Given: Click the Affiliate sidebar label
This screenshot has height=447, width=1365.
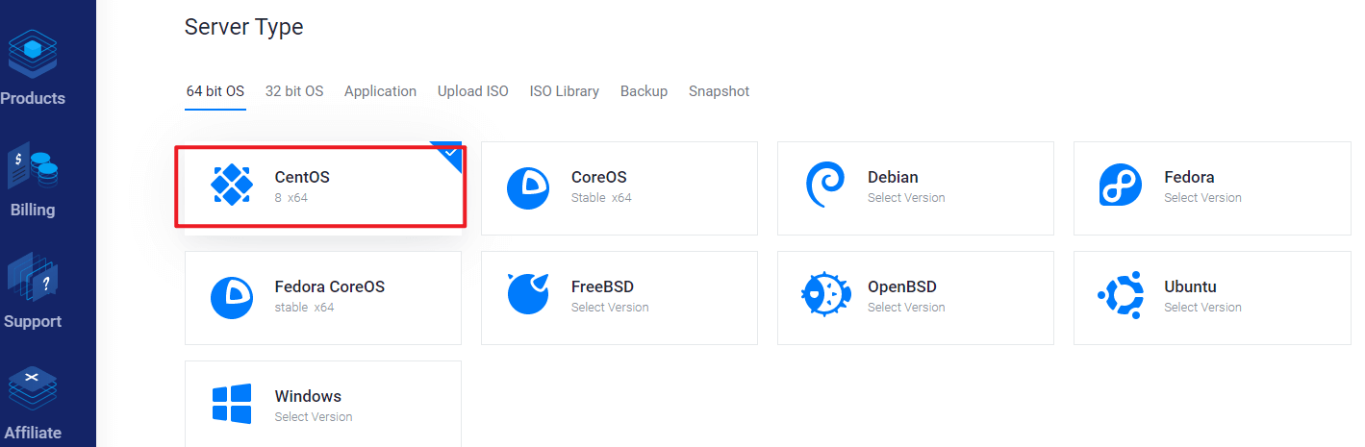Looking at the screenshot, I should 33,433.
